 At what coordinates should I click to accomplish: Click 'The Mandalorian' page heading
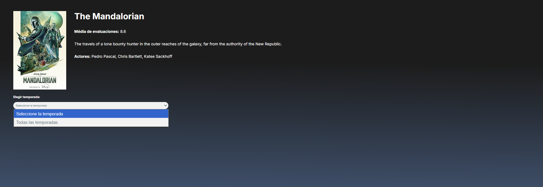tap(109, 16)
